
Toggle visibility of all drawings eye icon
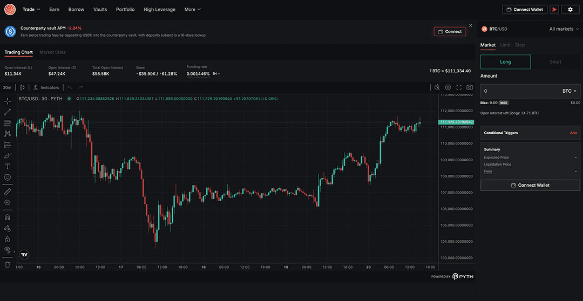pos(8,249)
